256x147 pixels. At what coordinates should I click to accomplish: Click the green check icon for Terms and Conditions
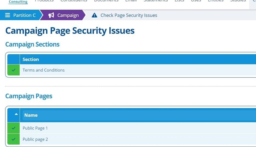tap(14, 70)
